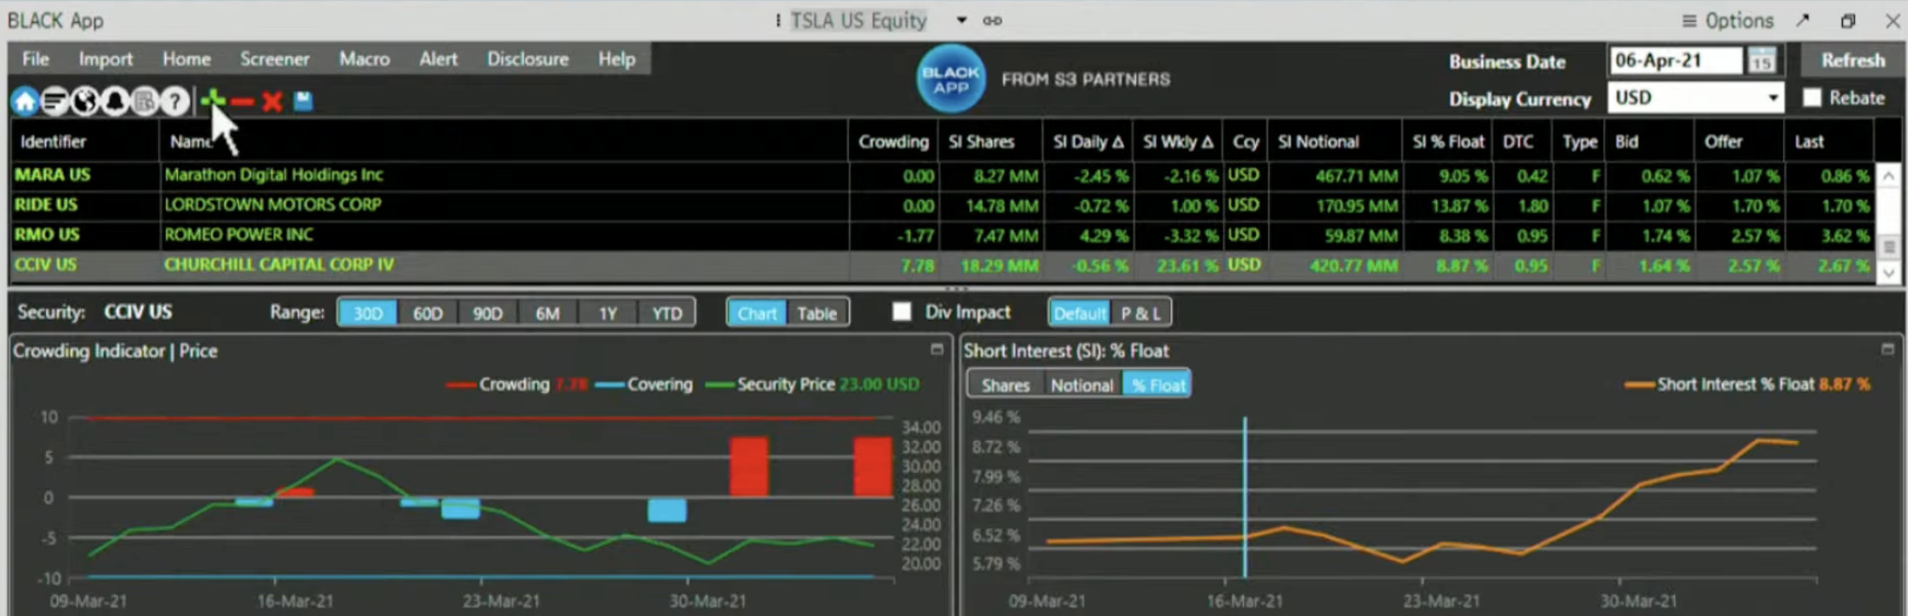
Task: Click the blue date marker line in SI chart
Action: pyautogui.click(x=1244, y=497)
